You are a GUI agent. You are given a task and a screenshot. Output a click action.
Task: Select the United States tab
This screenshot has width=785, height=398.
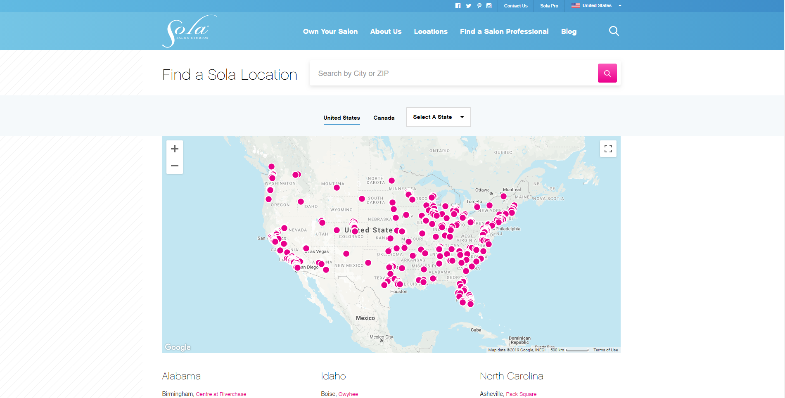tap(342, 118)
